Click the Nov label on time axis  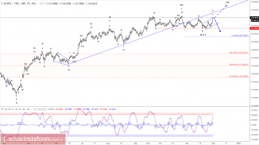pyautogui.click(x=187, y=143)
